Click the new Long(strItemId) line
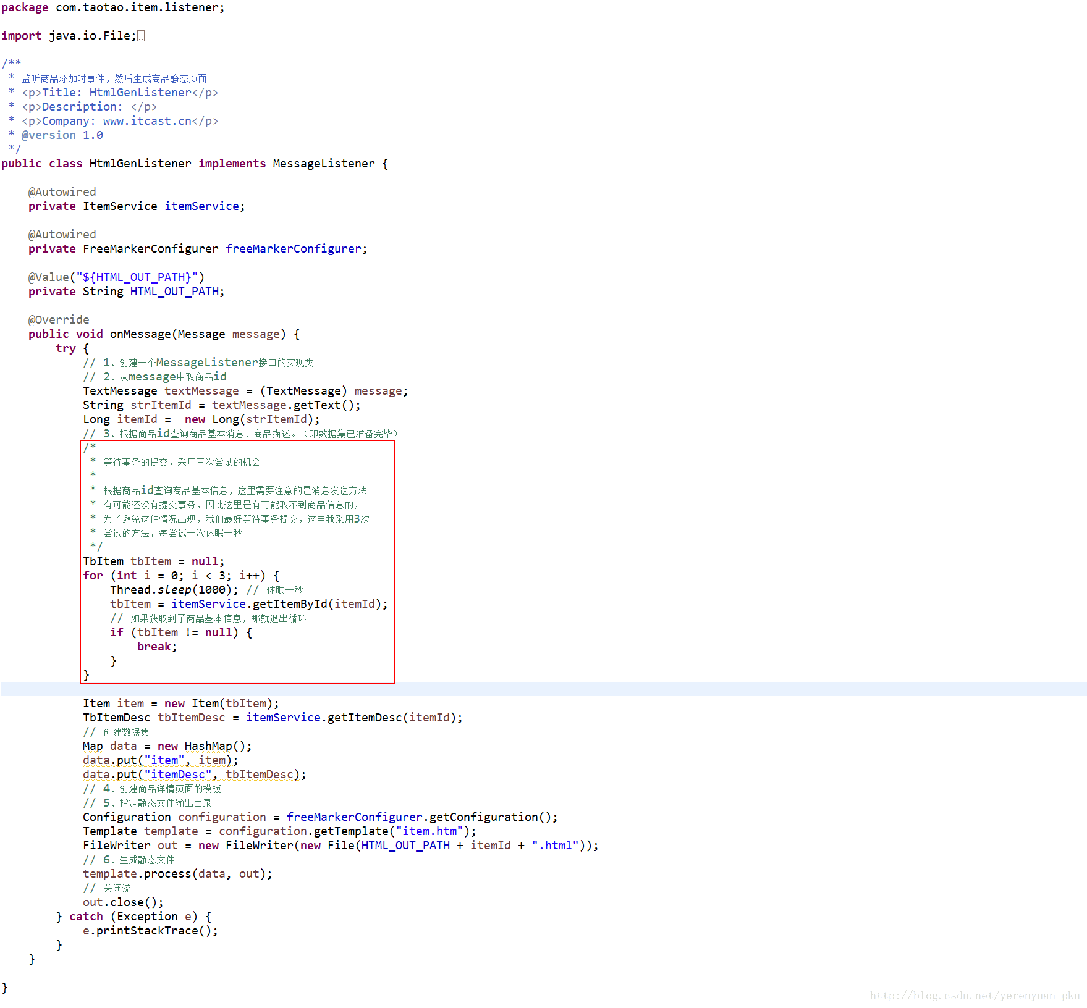The image size is (1087, 1008). pyautogui.click(x=201, y=419)
